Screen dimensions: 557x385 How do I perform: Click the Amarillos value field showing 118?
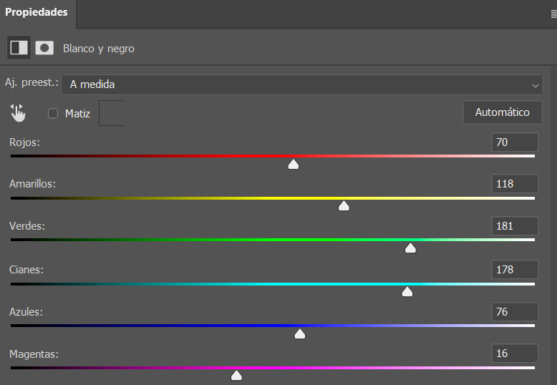click(514, 184)
